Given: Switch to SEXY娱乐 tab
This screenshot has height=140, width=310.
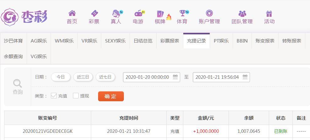Looking at the screenshot, I should [115, 41].
